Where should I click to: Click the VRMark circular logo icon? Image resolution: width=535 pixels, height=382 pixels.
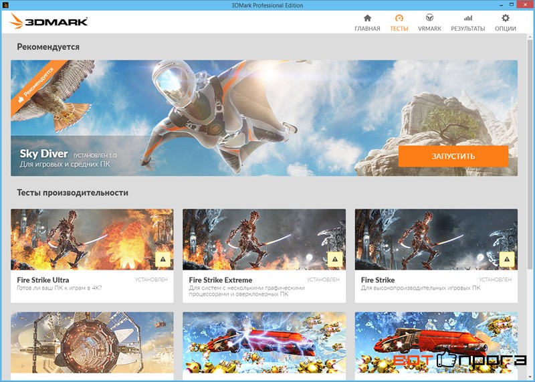429,18
